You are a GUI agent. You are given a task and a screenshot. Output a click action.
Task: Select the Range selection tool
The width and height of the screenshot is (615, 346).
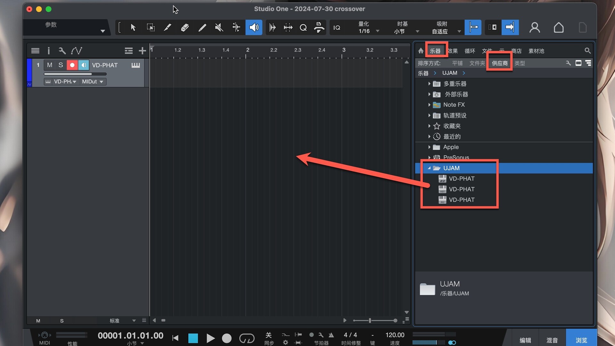pyautogui.click(x=151, y=28)
